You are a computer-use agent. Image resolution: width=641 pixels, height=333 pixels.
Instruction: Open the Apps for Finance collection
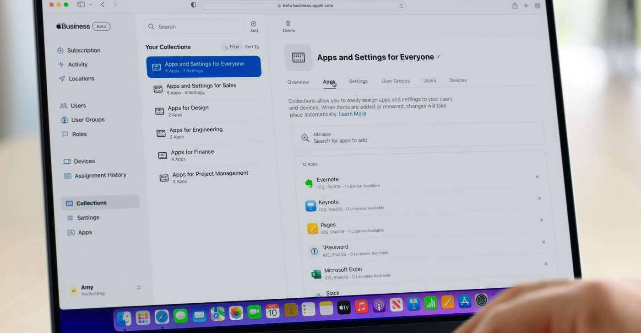click(211, 155)
